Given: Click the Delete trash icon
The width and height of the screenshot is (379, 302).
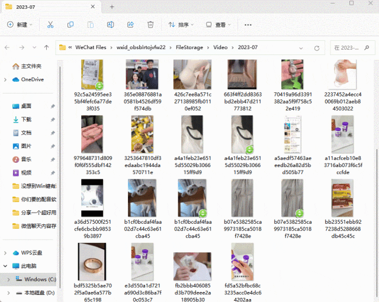Looking at the screenshot, I should tap(150, 25).
